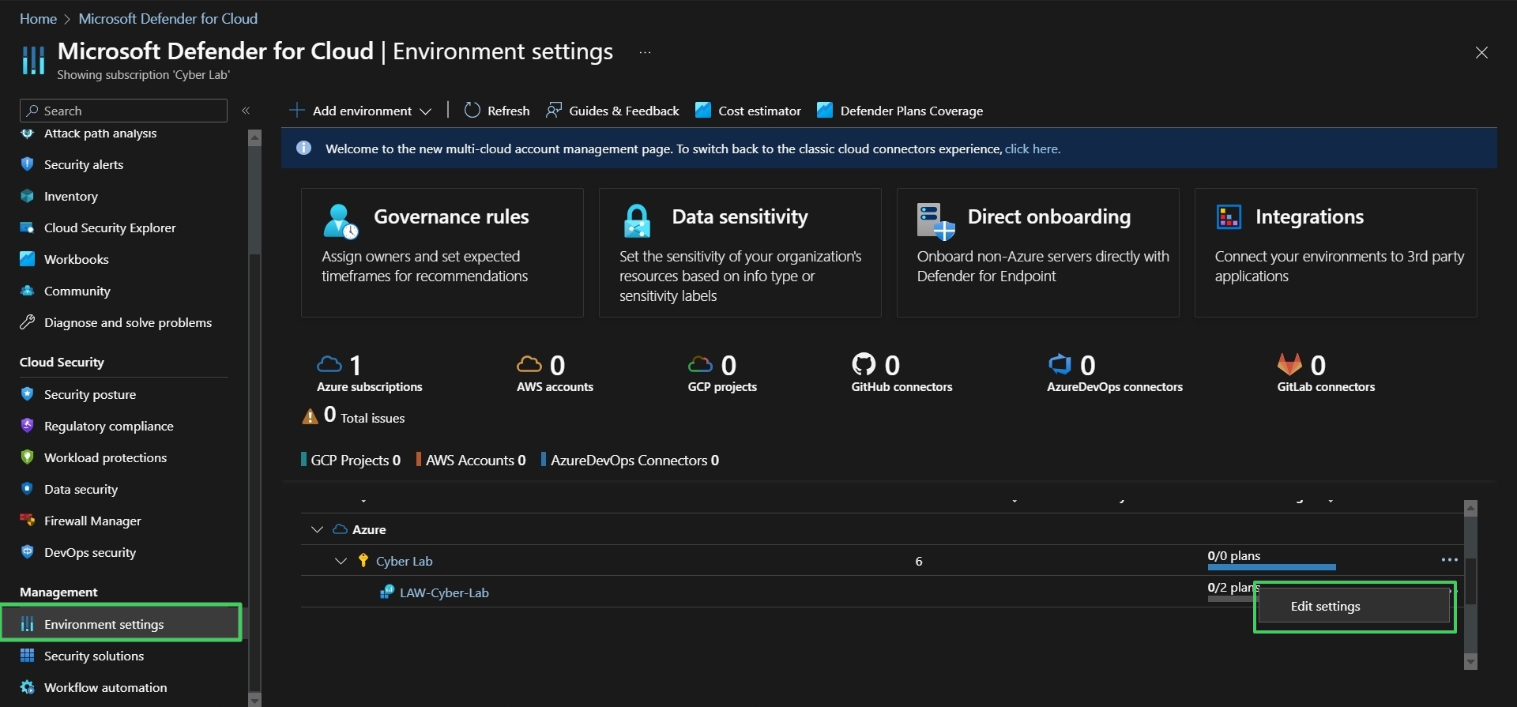Click the Refresh circular arrow icon

pos(472,111)
